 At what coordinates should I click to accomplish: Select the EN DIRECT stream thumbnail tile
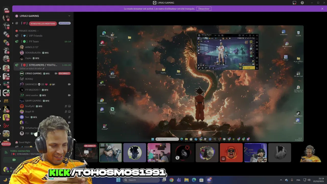(86, 153)
